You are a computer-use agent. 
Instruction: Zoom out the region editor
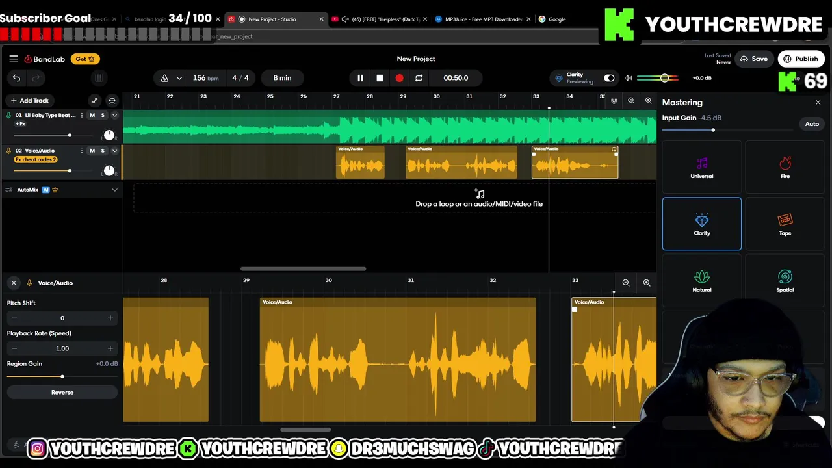tap(626, 283)
